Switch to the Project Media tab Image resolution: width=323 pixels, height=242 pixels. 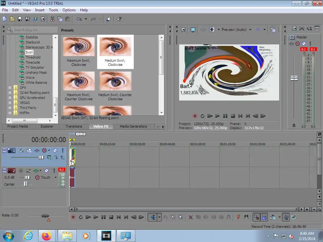tap(18, 126)
